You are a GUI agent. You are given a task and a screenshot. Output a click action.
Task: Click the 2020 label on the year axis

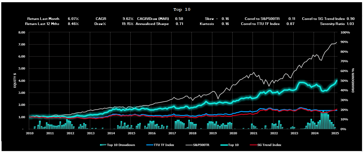tap(233, 133)
